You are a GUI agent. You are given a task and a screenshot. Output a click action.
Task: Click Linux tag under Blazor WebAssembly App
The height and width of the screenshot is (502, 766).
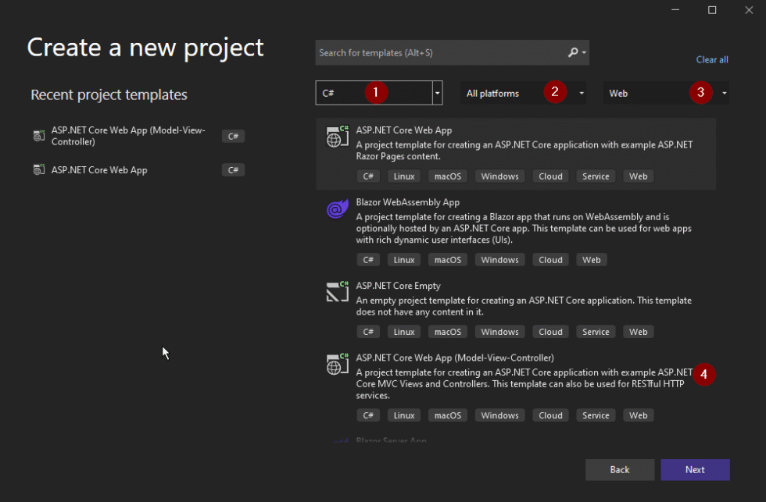coord(404,259)
